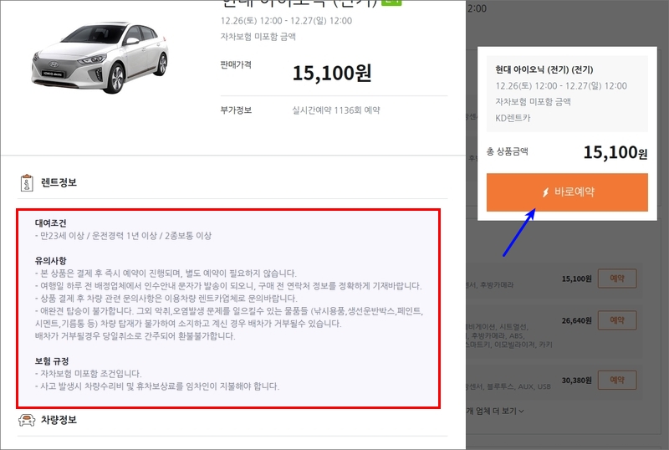Click the 부가정보 label

[x=236, y=110]
